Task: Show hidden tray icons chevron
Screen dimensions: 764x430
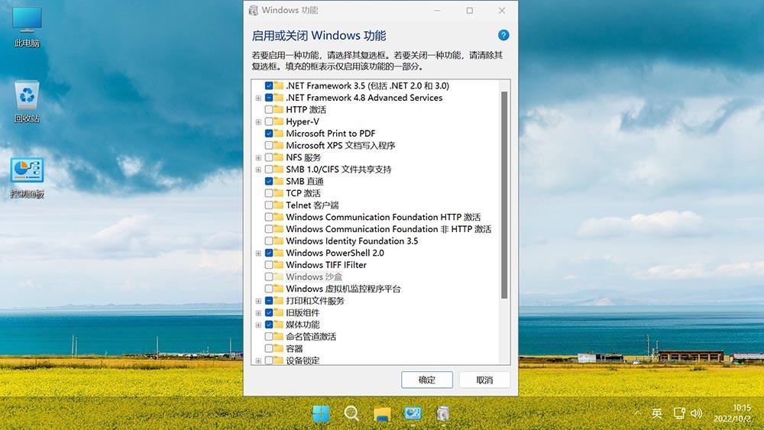Action: tap(637, 413)
